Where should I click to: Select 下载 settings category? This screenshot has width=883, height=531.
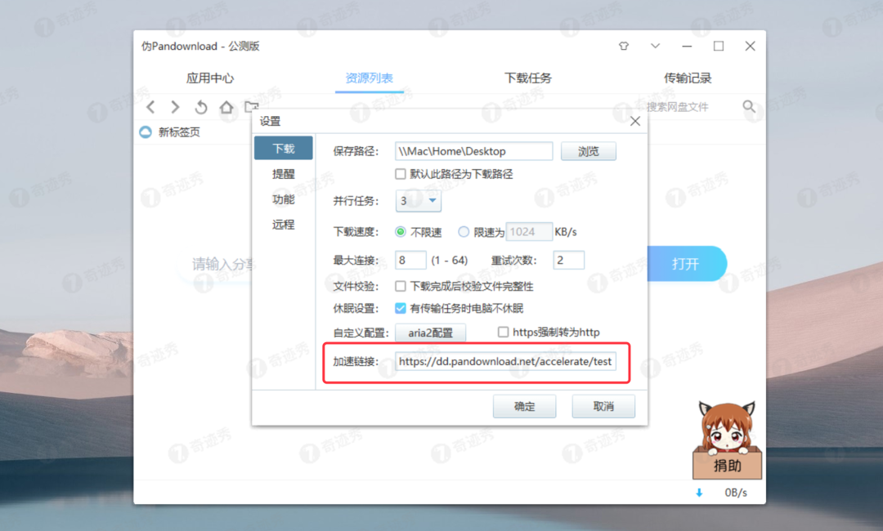[283, 148]
